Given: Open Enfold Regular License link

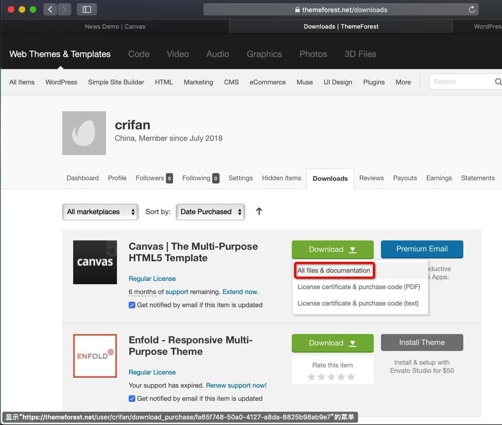Looking at the screenshot, I should pyautogui.click(x=152, y=372).
